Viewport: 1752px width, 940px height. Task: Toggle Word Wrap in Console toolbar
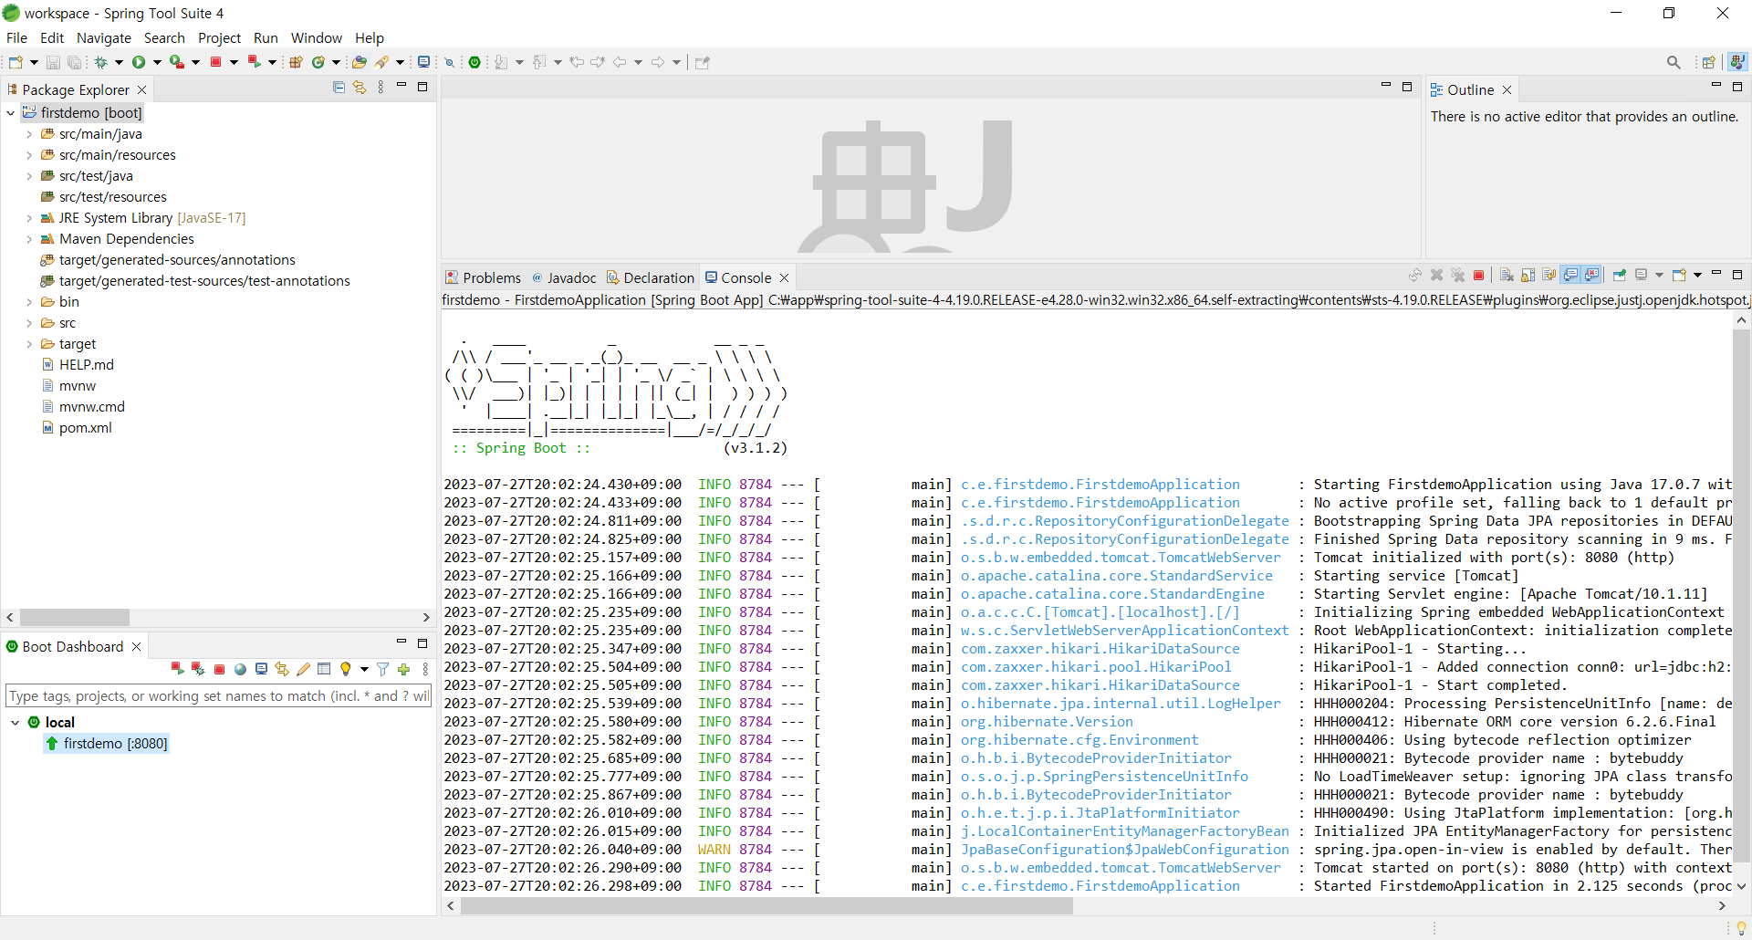[1549, 275]
